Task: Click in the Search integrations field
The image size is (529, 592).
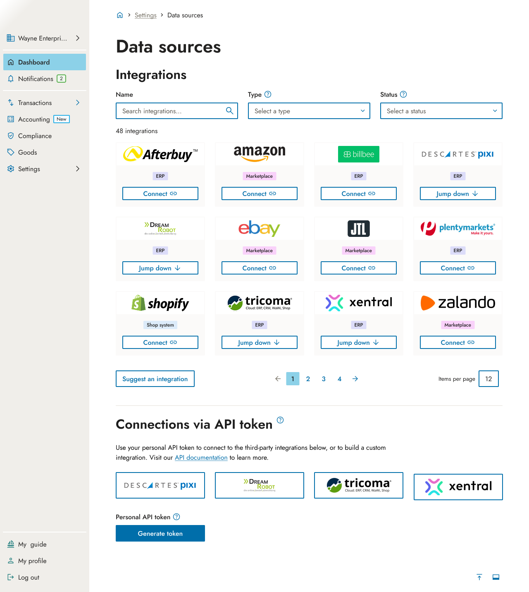Action: tap(177, 111)
